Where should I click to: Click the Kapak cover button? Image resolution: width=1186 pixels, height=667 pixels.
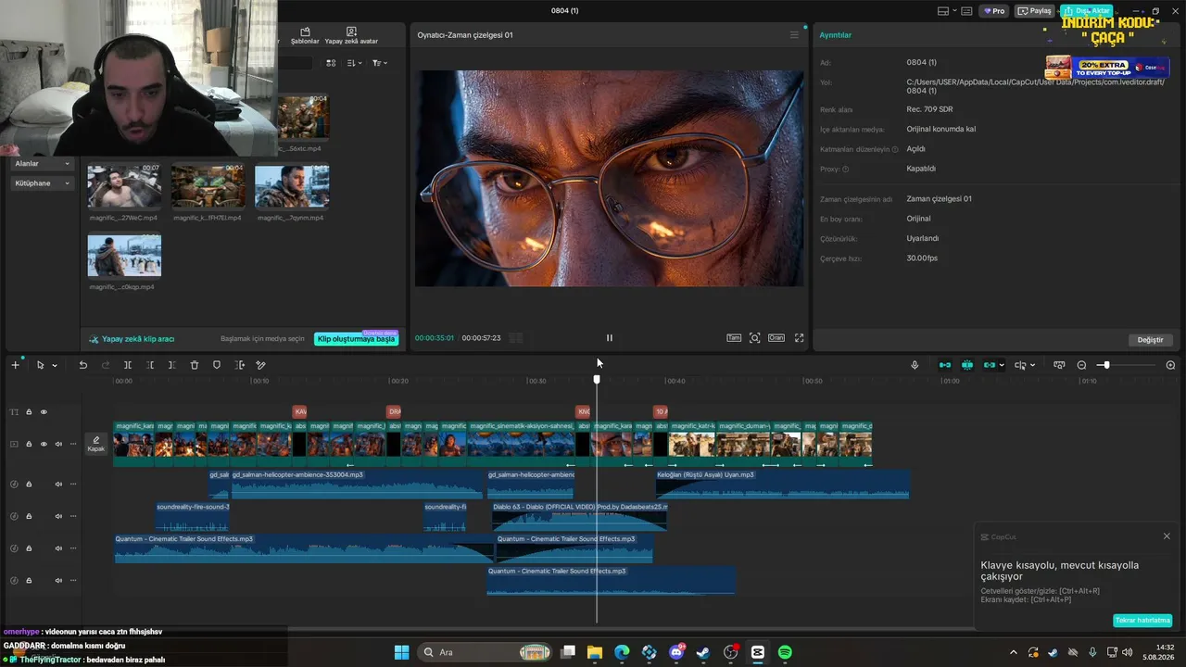(x=96, y=444)
